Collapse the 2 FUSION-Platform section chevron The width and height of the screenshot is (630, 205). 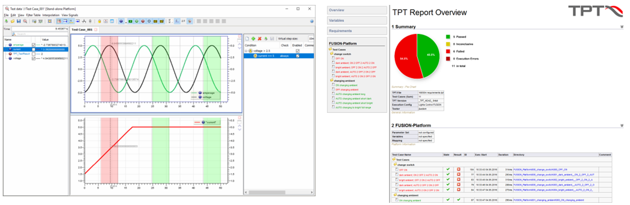tap(622, 126)
